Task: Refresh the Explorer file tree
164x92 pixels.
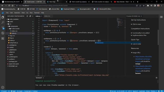Action: (x=27, y=16)
